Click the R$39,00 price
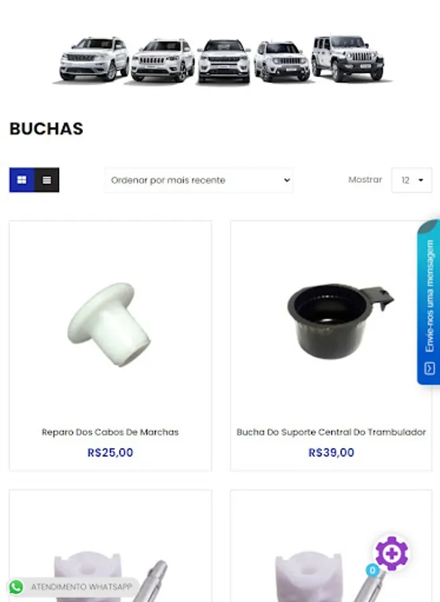 (x=331, y=453)
